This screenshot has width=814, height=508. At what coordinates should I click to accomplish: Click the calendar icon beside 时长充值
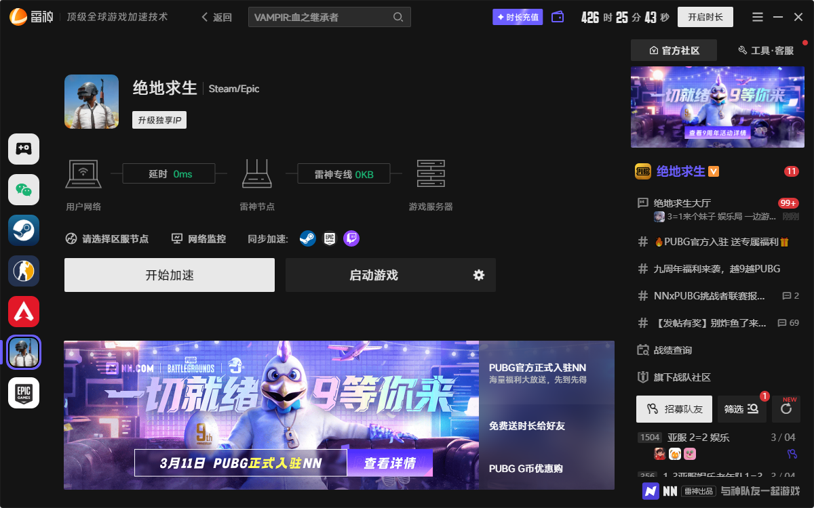click(558, 16)
